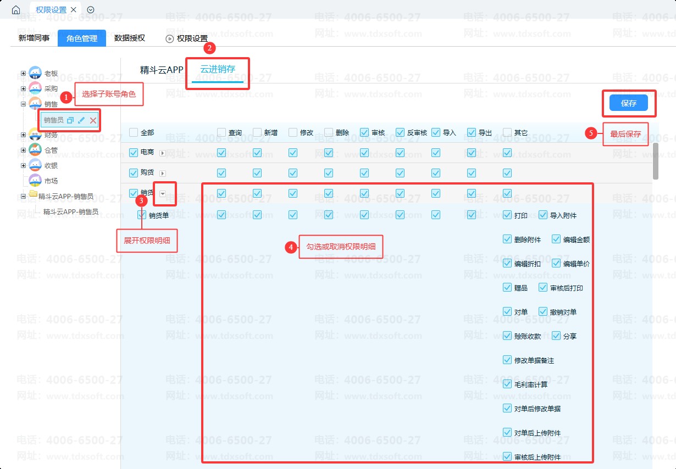
Task: Click the edit pencil icon beside 销售员
Action: tap(81, 120)
